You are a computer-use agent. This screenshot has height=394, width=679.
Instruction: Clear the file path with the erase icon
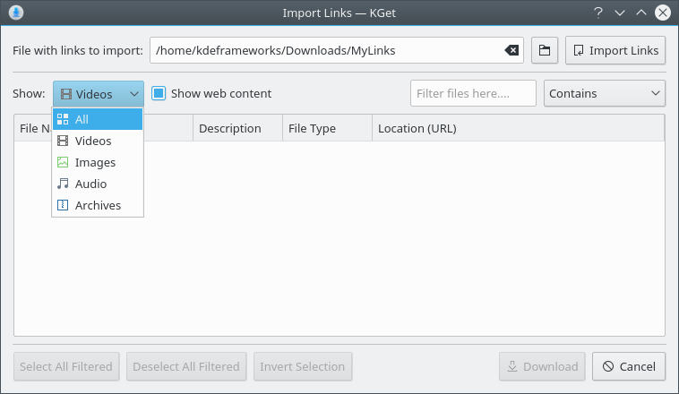pyautogui.click(x=511, y=51)
